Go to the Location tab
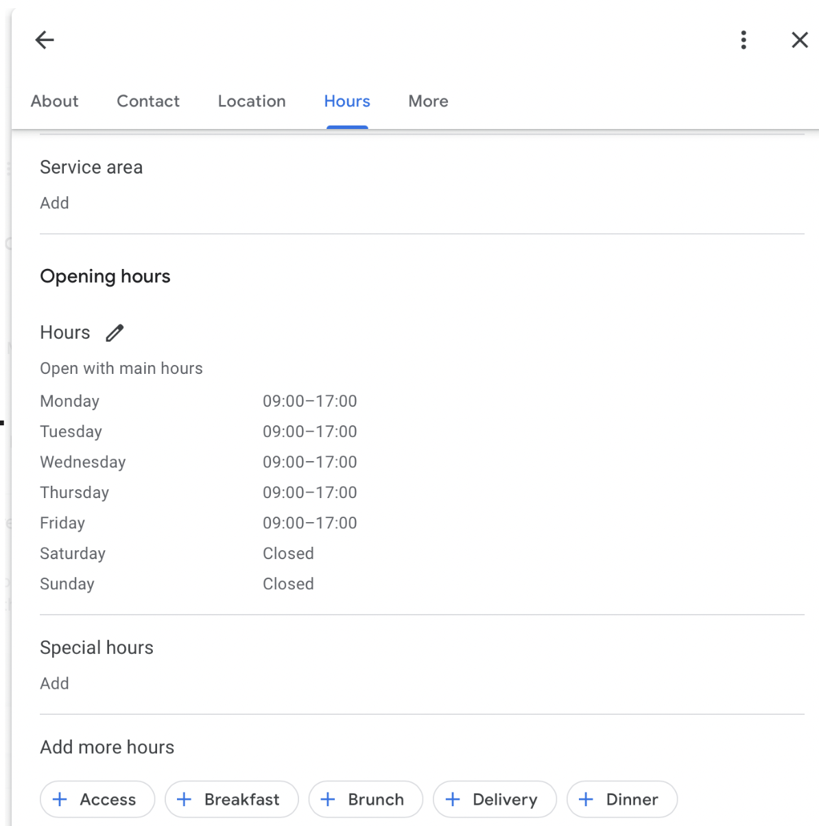 [252, 102]
